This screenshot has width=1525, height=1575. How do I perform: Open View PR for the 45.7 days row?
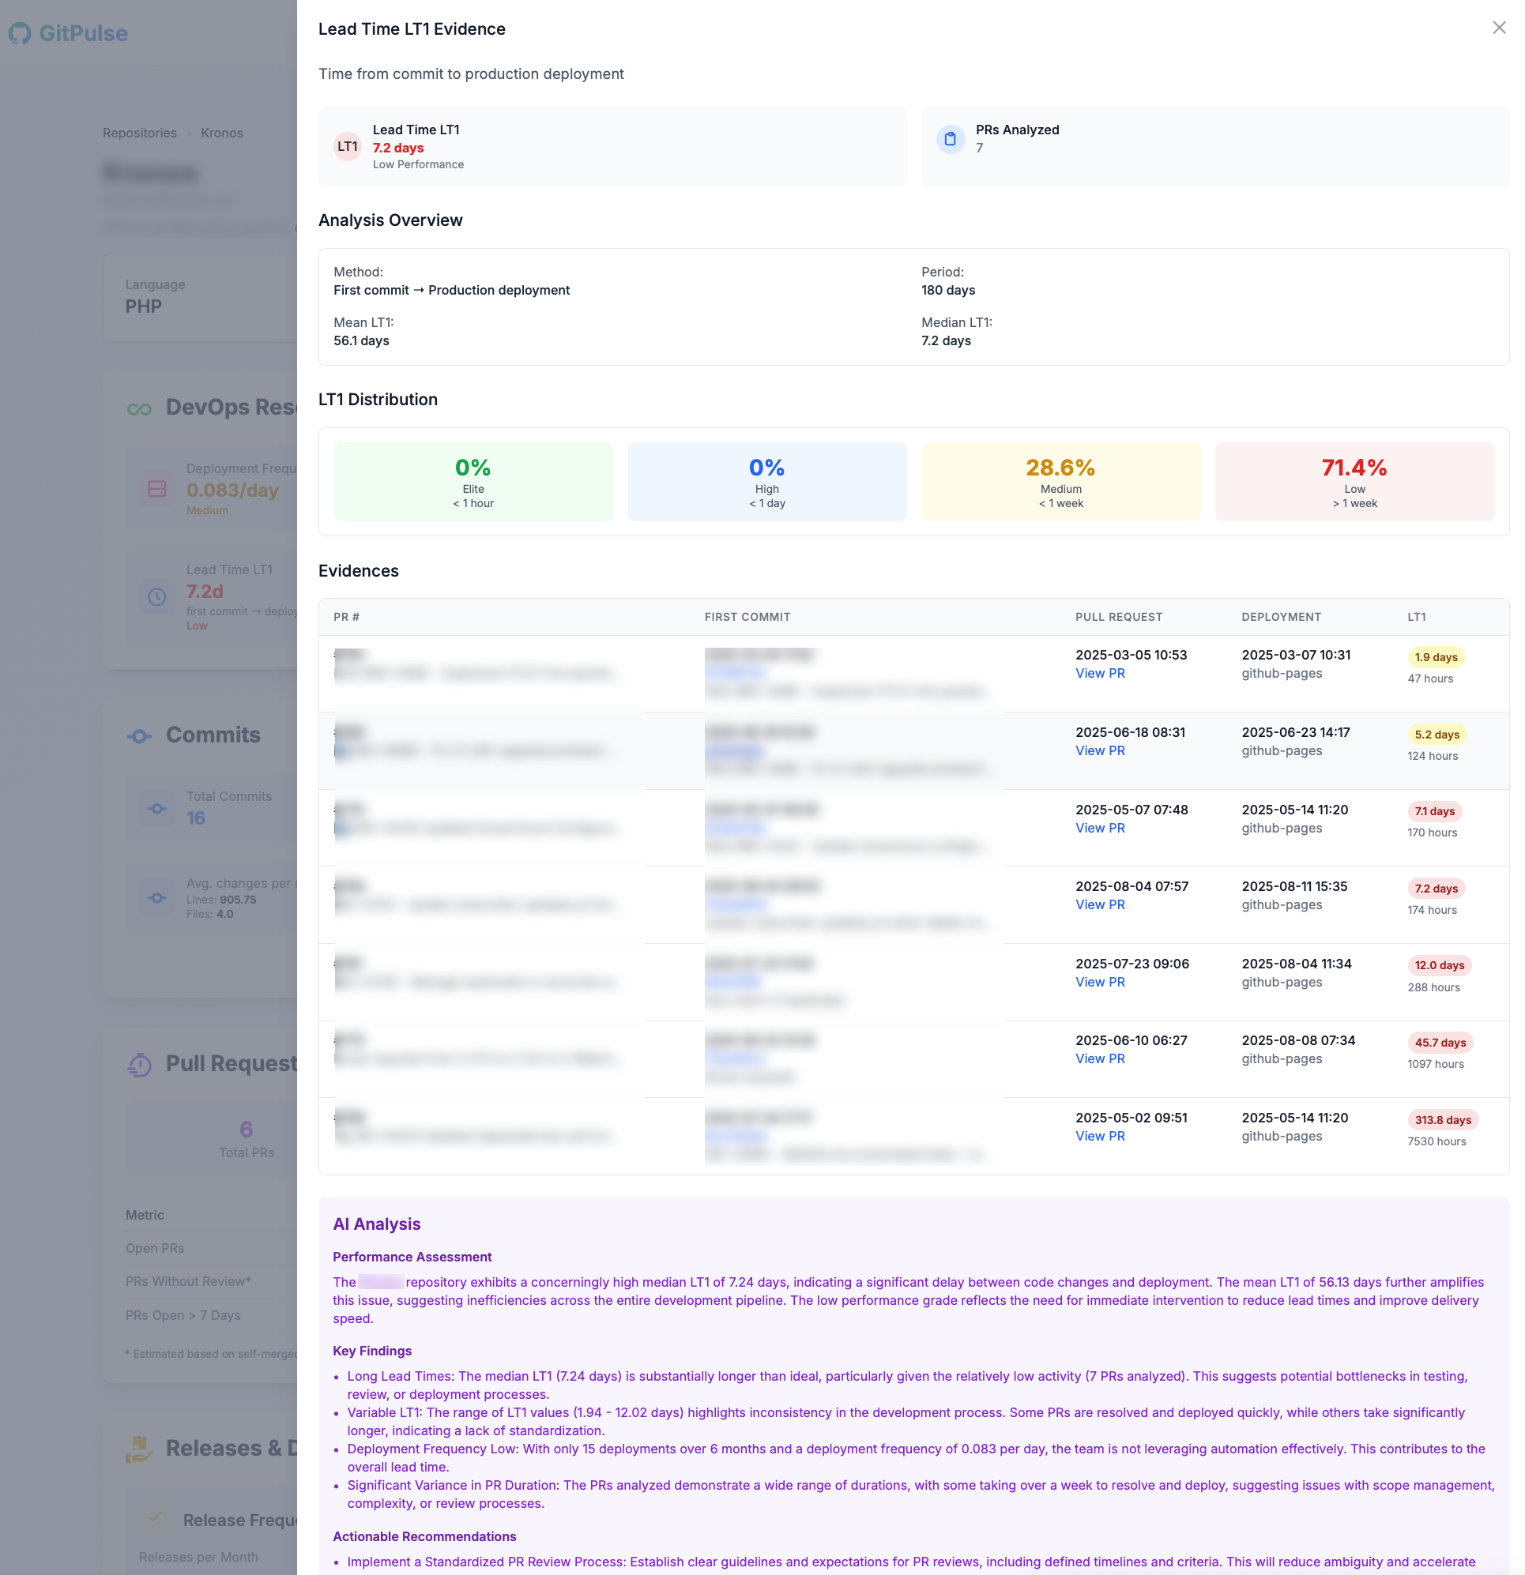1099,1058
